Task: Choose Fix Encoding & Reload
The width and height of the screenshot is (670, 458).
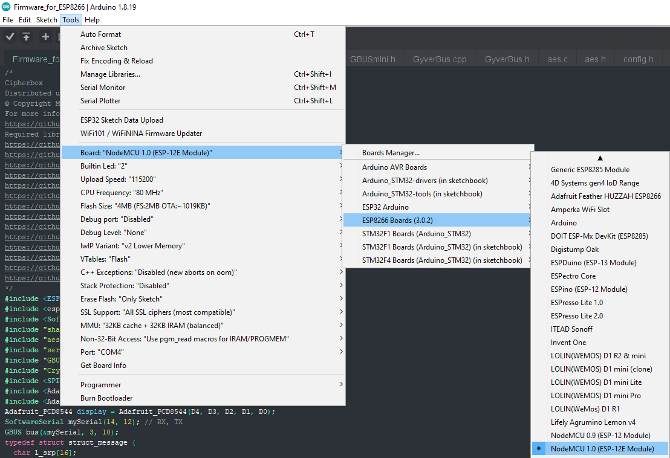Action: [203, 60]
